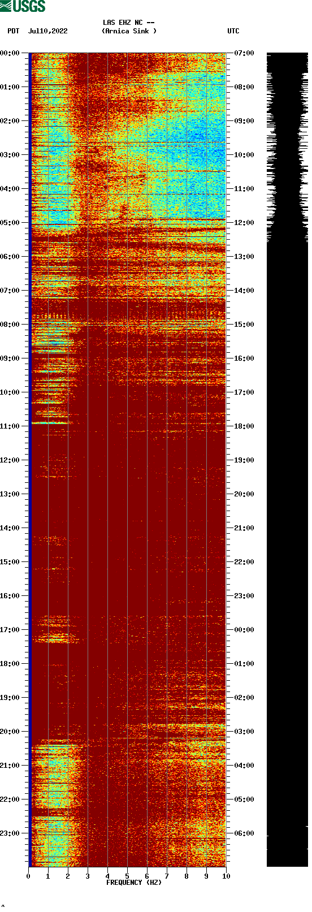Click the USGS logo
The width and height of the screenshot is (312, 912).
tap(23, 6)
